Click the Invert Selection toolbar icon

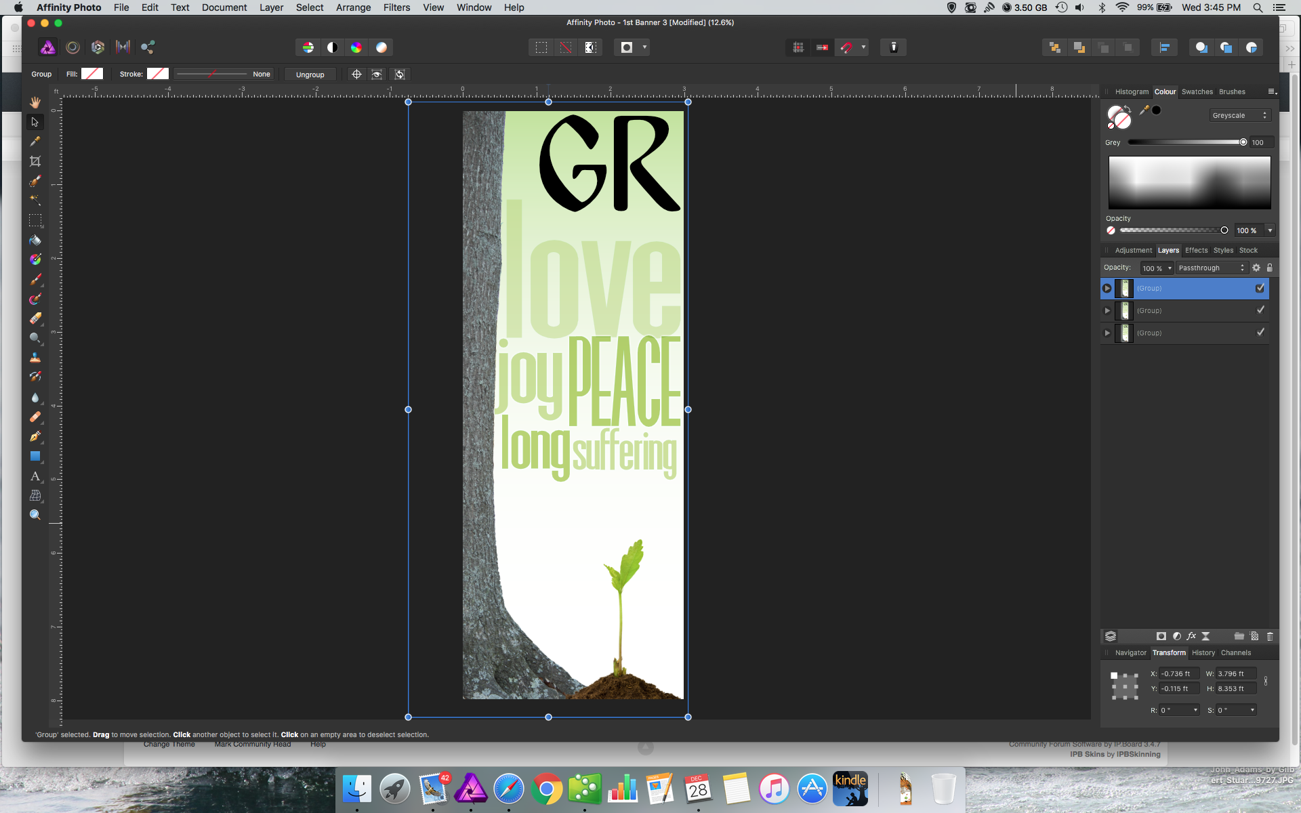[591, 47]
